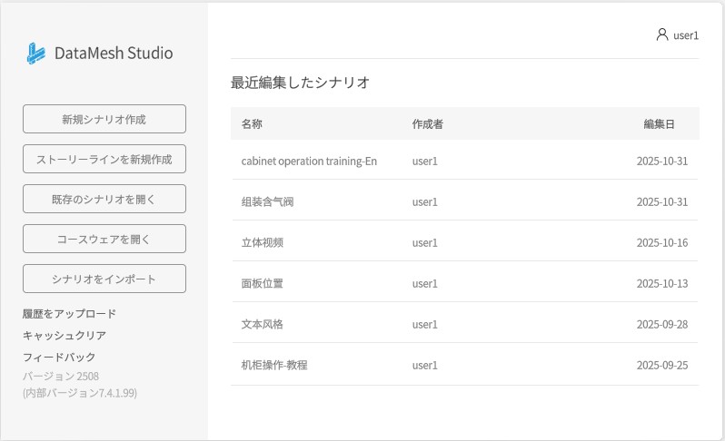The image size is (725, 441).
Task: Open the 文本风格 scenario
Action: point(263,324)
